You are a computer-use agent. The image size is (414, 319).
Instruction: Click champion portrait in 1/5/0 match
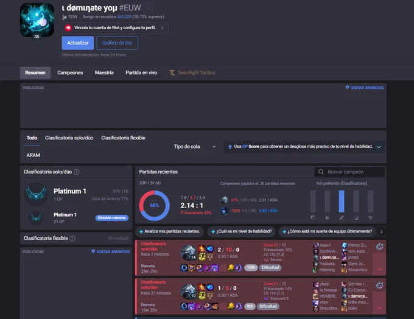(x=189, y=291)
